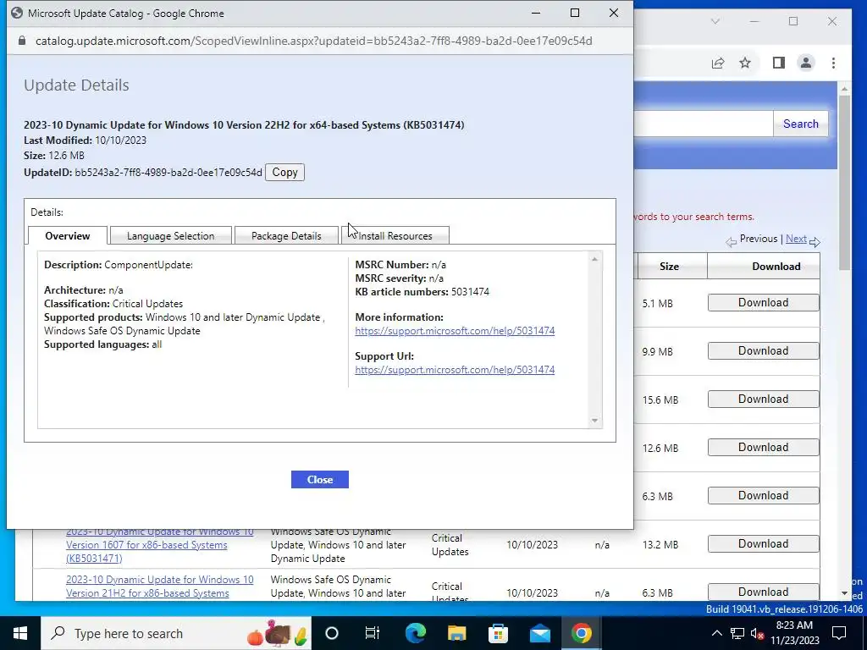
Task: Open the 21H2 x86-based Systems update link
Action: (159, 587)
